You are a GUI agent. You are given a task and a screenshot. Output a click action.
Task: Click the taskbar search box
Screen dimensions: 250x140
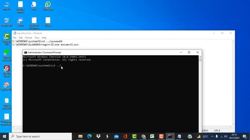pyautogui.click(x=41, y=136)
